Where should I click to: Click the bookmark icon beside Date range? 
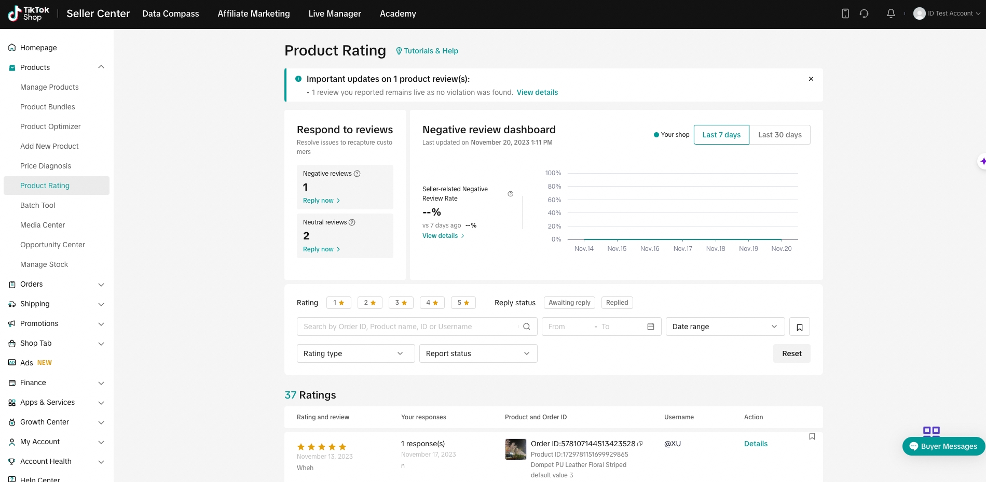click(x=799, y=327)
